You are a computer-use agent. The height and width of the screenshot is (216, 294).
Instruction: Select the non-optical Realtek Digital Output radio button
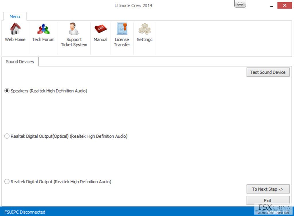(x=7, y=182)
